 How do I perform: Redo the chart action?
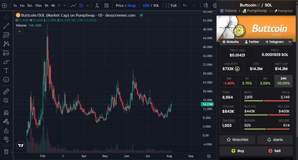click(194, 6)
